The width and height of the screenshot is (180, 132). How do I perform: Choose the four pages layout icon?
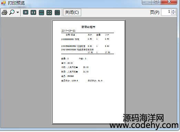coord(49,12)
